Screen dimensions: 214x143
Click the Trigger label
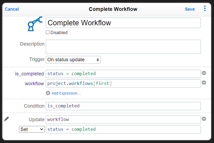click(x=37, y=59)
